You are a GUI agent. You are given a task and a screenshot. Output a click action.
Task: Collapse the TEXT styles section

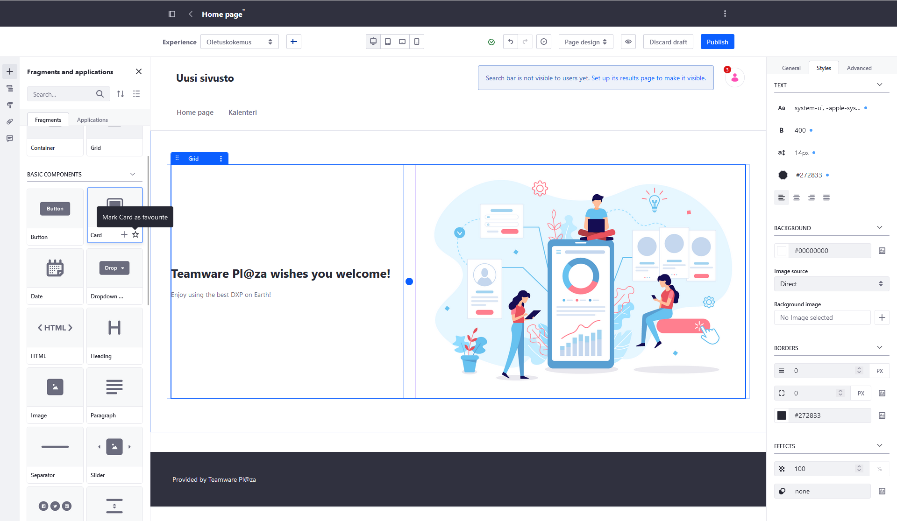coord(880,84)
